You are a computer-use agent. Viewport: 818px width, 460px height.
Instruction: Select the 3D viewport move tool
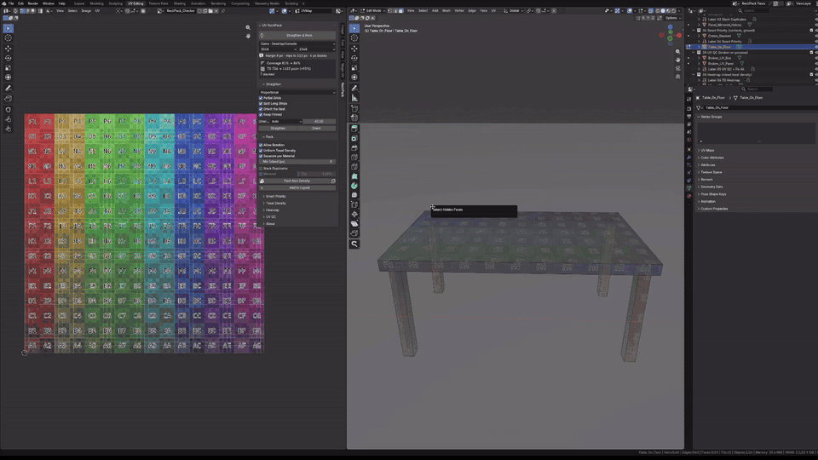pyautogui.click(x=354, y=49)
